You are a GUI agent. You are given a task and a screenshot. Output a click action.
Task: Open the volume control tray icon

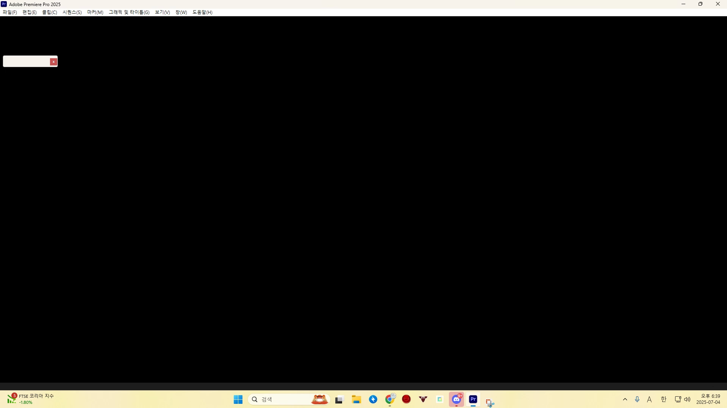tap(687, 399)
